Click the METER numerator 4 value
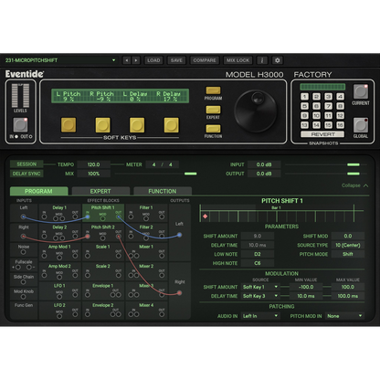Viewport: 380px width, 380px height. (x=154, y=164)
